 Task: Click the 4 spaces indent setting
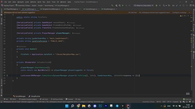pyautogui.click(x=175, y=102)
